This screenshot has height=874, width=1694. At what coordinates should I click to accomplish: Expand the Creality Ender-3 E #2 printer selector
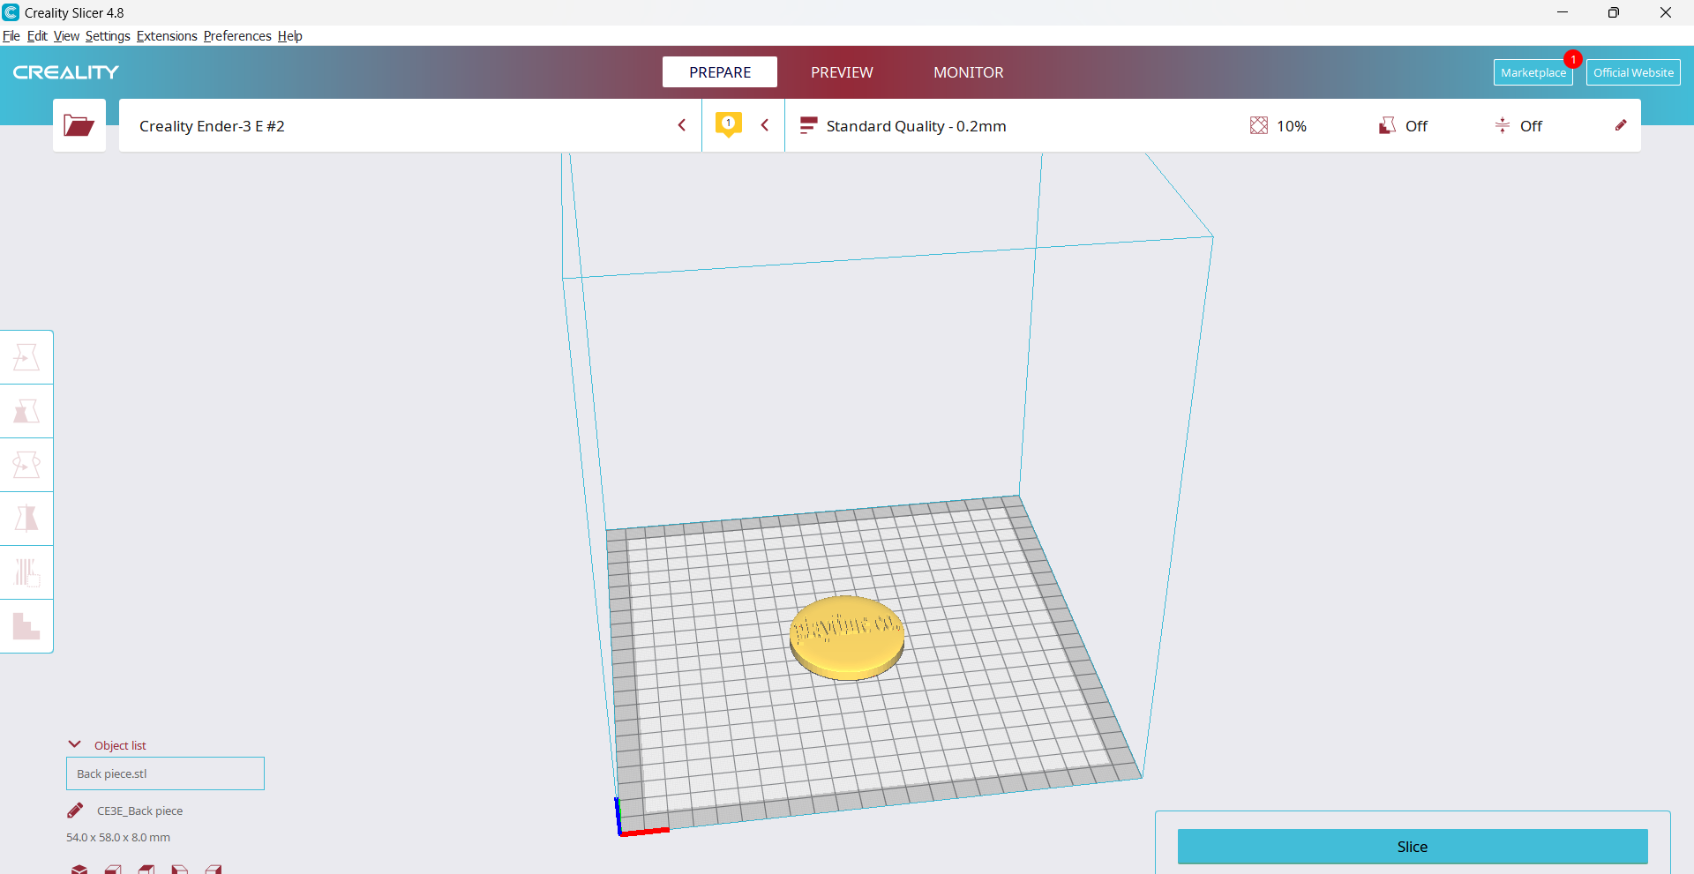point(681,125)
